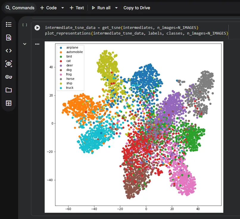Open the Code snippets panel

(9, 51)
